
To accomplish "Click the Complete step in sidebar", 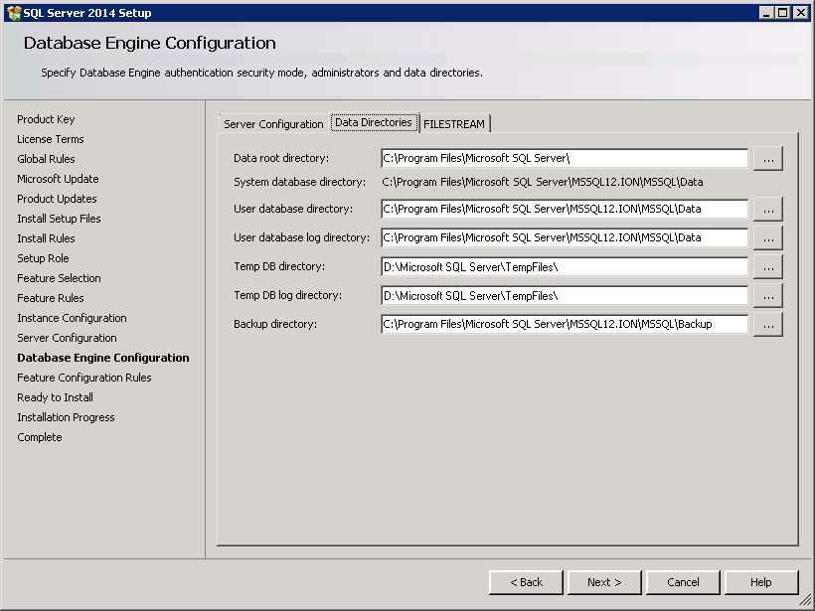I will tap(40, 437).
